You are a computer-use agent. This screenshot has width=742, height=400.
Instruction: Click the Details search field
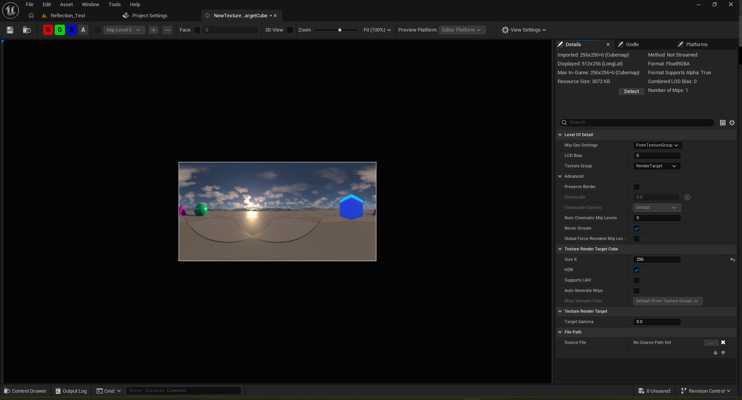point(637,122)
